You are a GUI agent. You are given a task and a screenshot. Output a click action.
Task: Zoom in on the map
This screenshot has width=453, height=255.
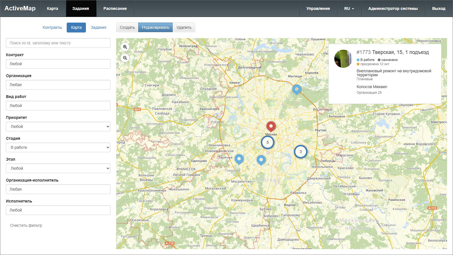pyautogui.click(x=125, y=47)
